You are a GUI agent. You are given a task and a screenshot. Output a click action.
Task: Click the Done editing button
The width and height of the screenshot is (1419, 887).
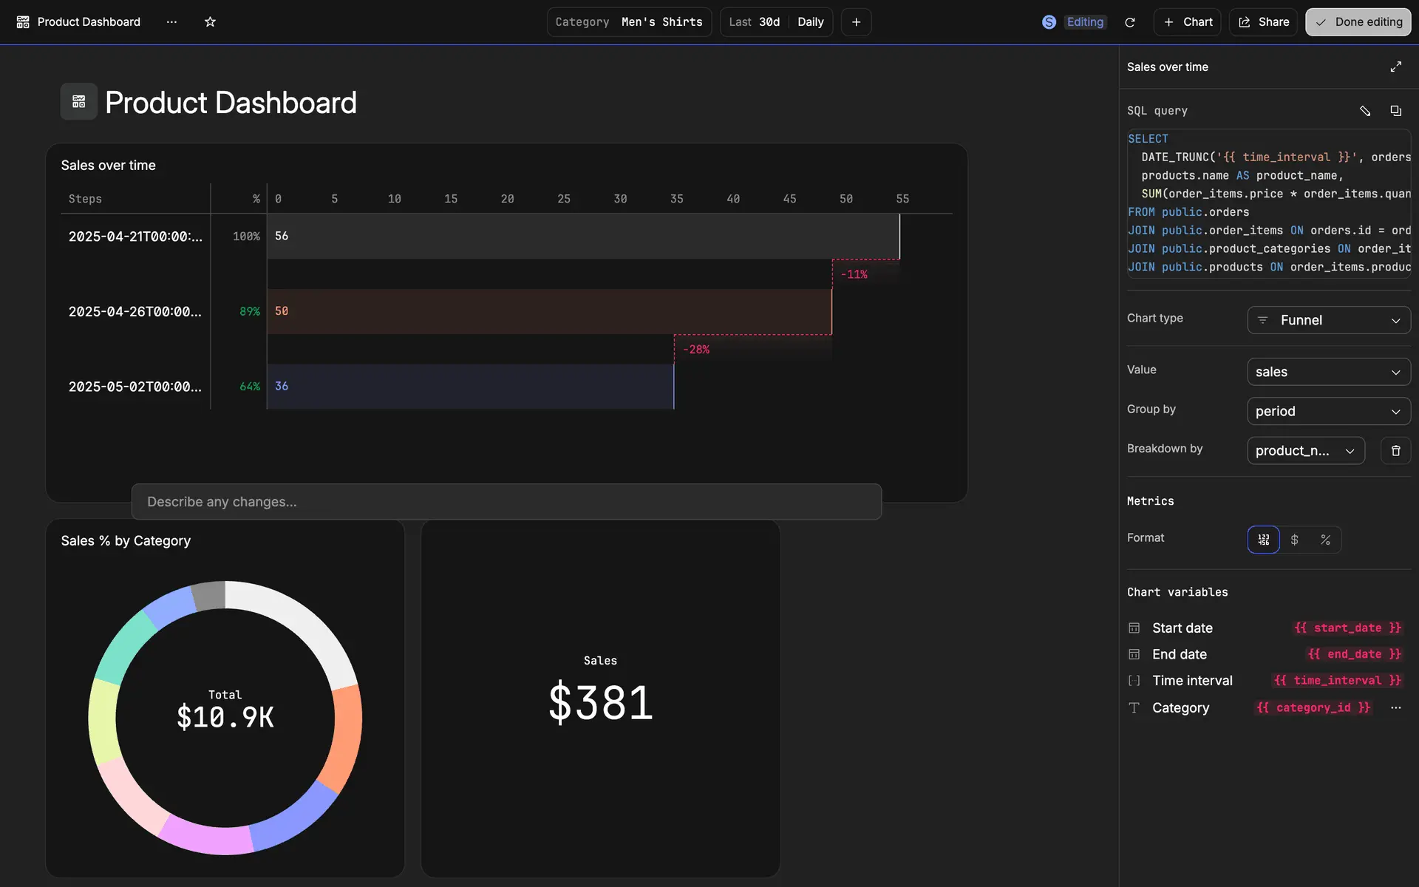[x=1358, y=22]
